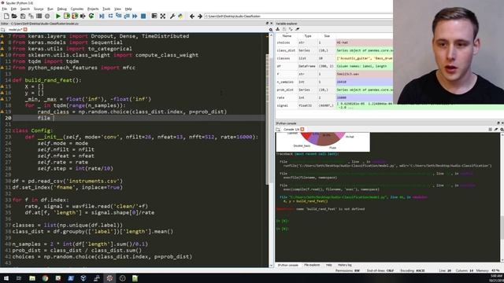Screen dimensions: 504x283
Task: Click the Task View taskbar icon
Action: point(19,278)
